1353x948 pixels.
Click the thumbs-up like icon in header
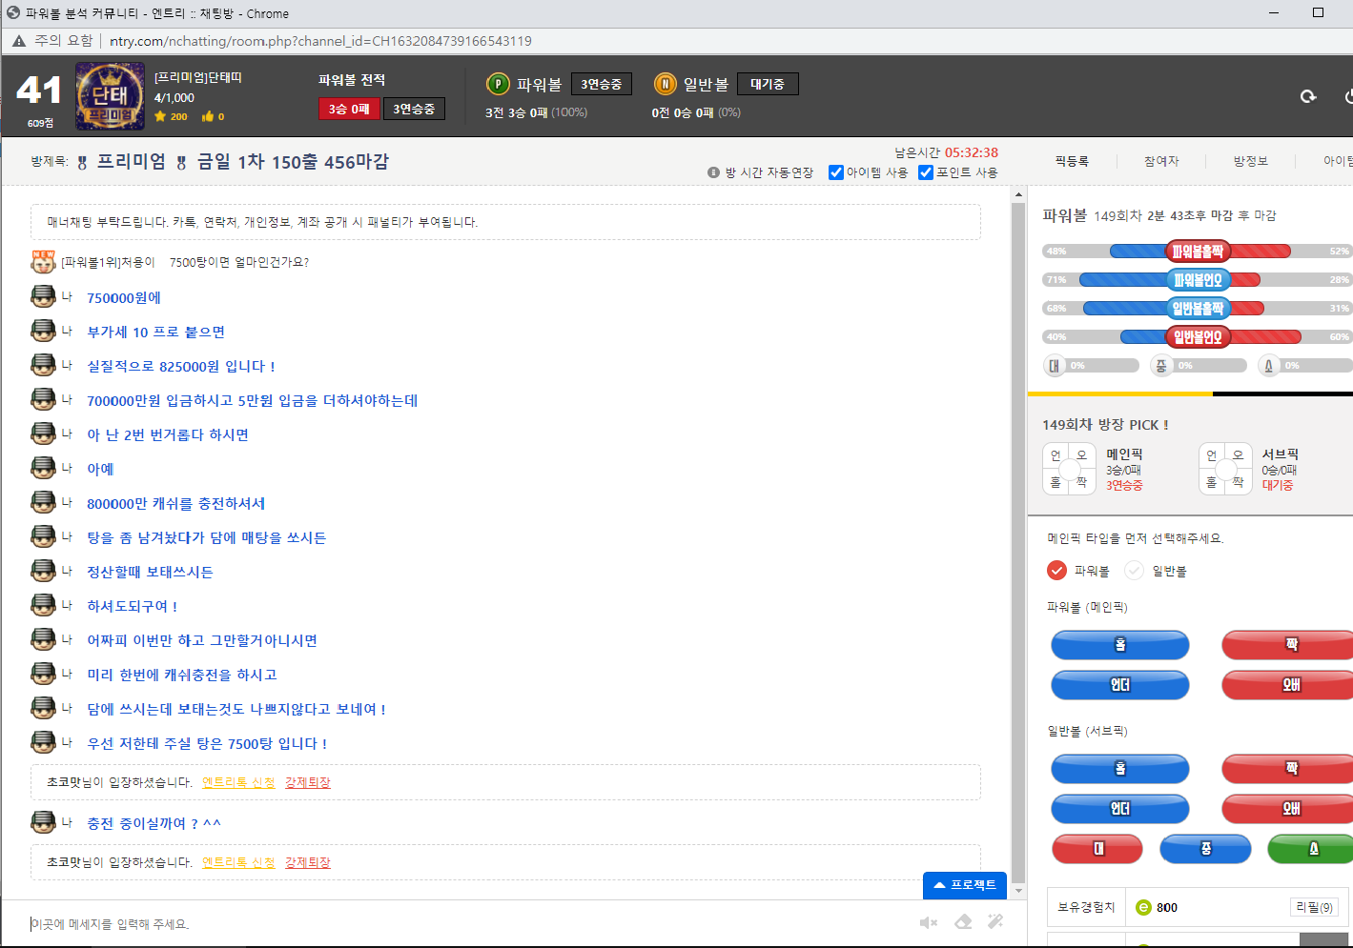pos(207,116)
